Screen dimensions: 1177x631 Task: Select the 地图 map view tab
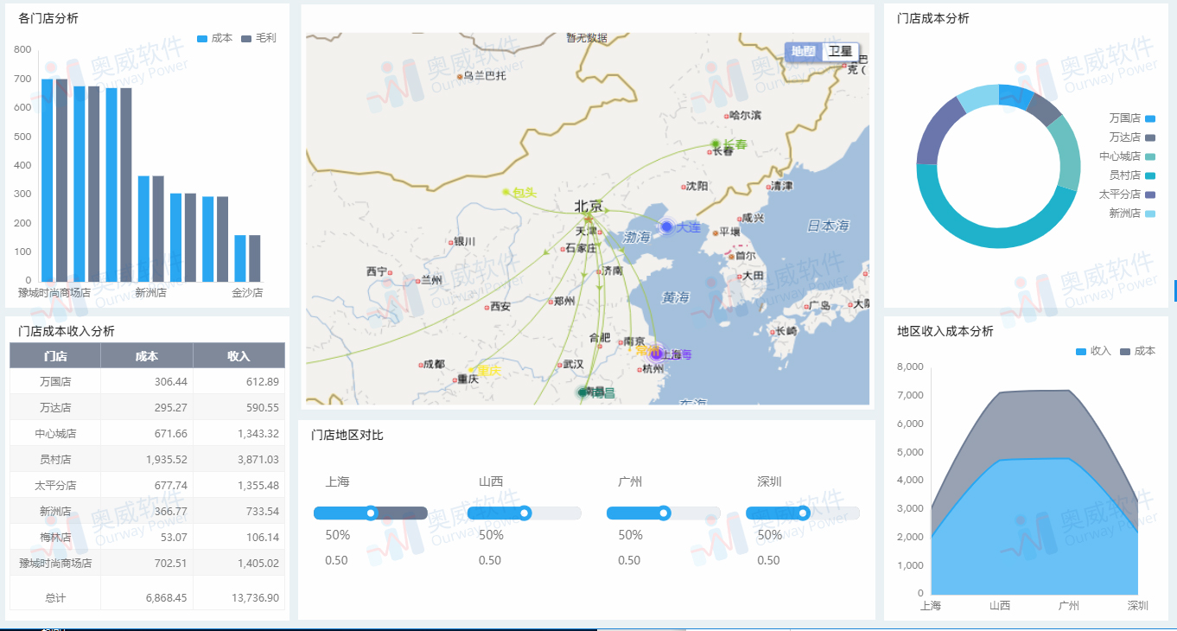tap(804, 52)
